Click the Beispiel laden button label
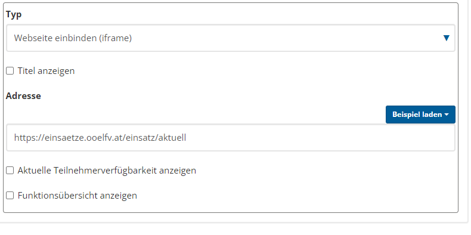The height and width of the screenshot is (235, 471). 417,115
